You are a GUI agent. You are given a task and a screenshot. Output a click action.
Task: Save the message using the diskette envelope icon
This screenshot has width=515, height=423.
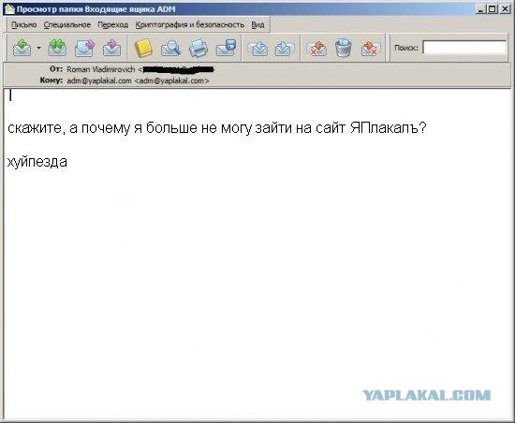pyautogui.click(x=226, y=48)
